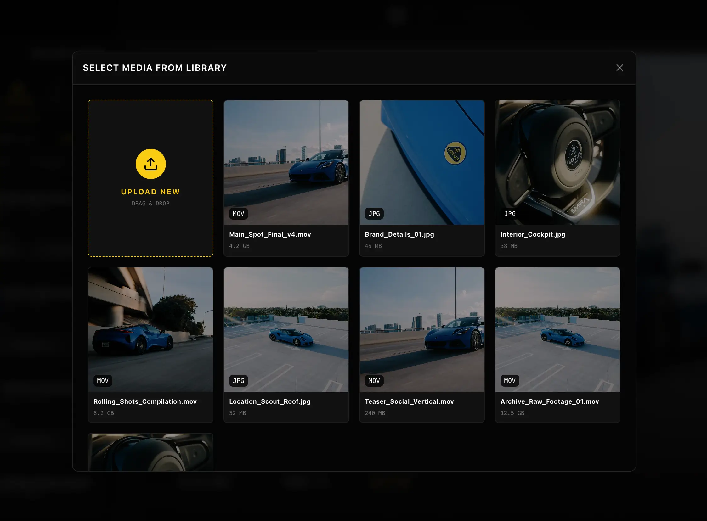Click the Select Media From Library title
The height and width of the screenshot is (521, 707).
(155, 68)
